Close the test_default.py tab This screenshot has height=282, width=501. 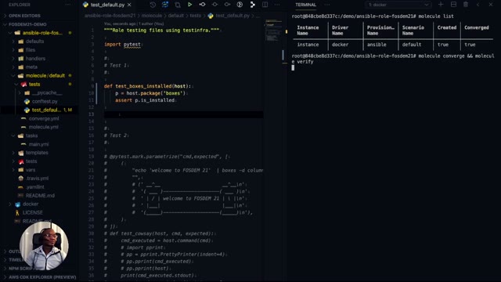point(129,5)
